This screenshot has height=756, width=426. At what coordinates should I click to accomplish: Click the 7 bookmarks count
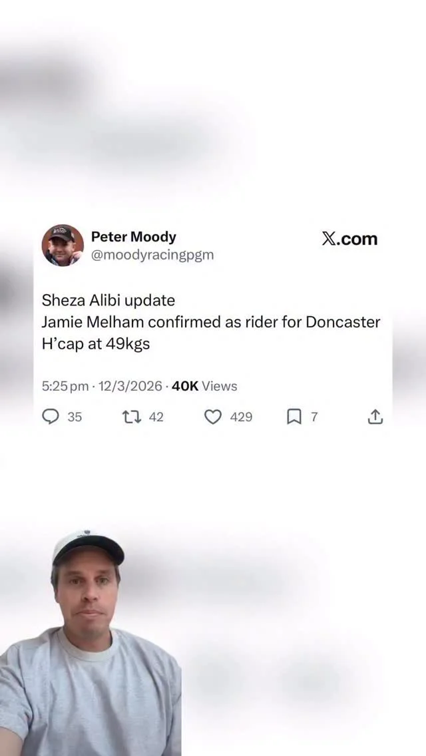point(314,417)
